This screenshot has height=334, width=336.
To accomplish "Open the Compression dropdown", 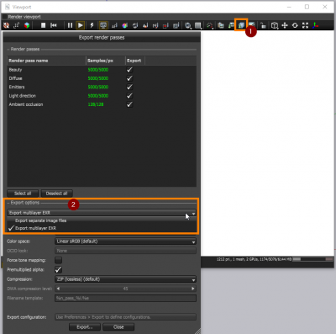I will [x=125, y=279].
